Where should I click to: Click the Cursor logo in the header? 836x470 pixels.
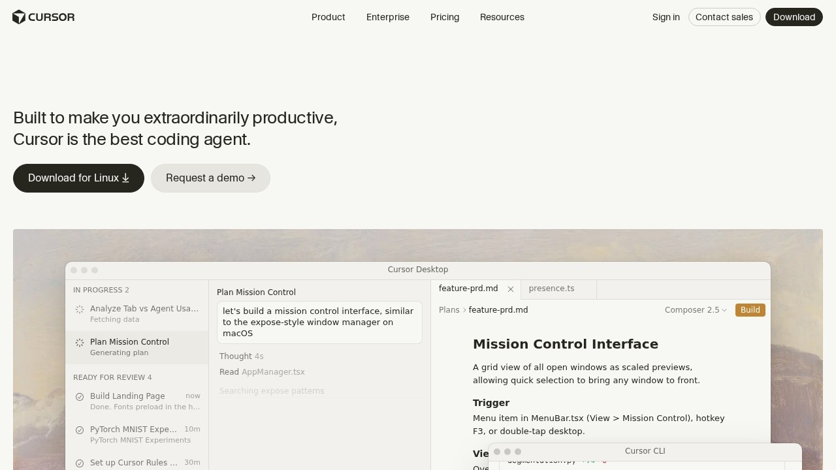44,17
